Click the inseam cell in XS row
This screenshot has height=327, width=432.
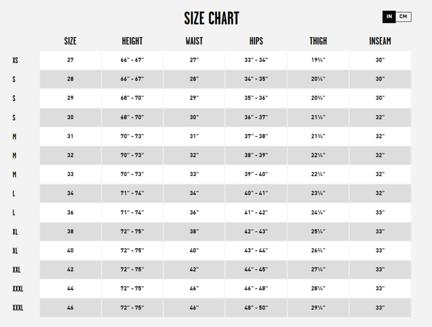click(x=380, y=60)
